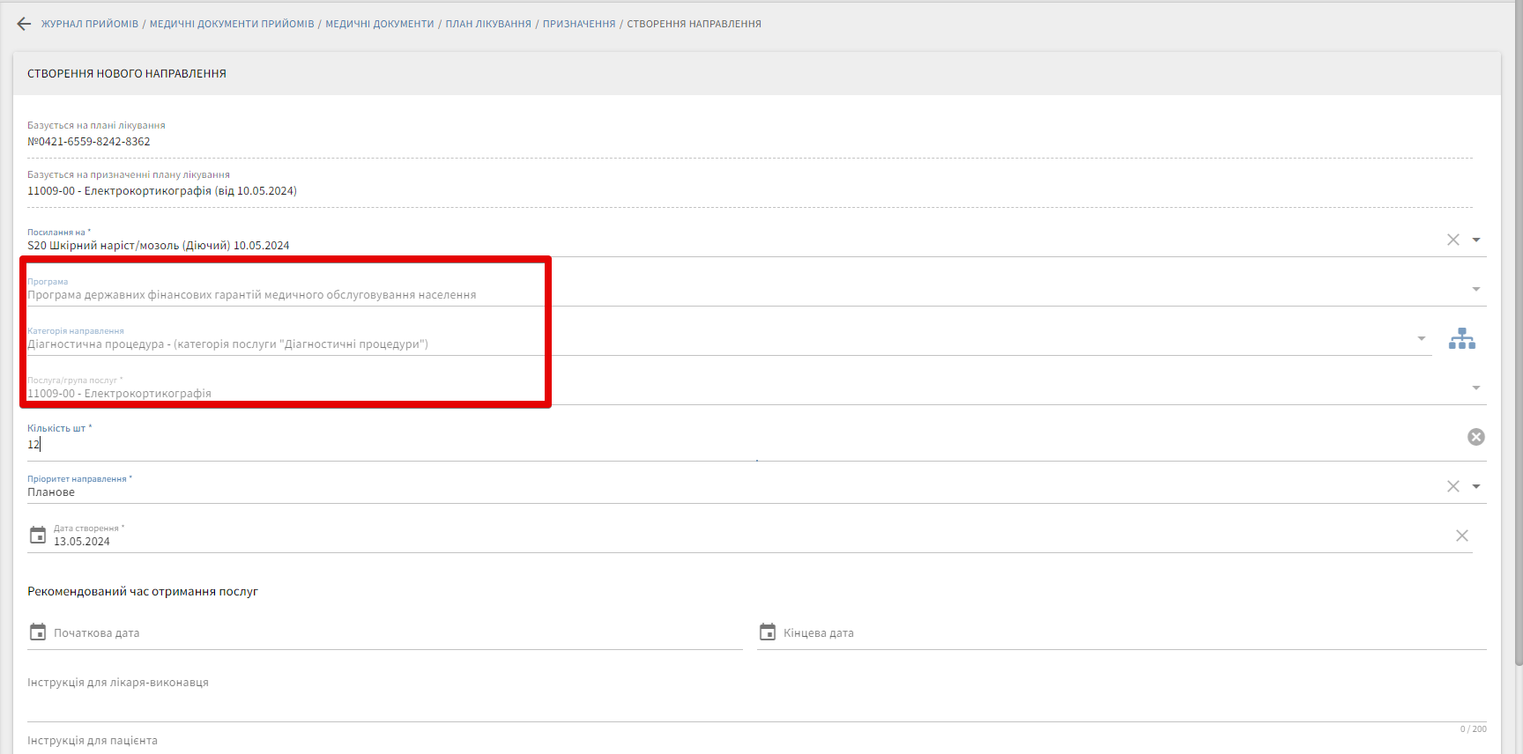
Task: Open the calendar for Дата створення
Action: 38,536
